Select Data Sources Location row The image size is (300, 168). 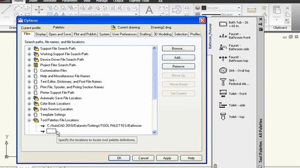[x=56, y=109]
